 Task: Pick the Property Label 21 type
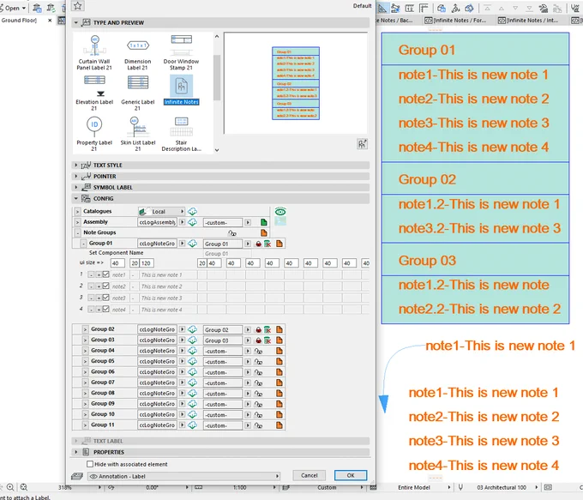coord(94,134)
